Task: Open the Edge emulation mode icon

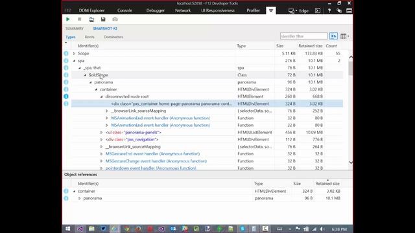Action: tap(291, 11)
